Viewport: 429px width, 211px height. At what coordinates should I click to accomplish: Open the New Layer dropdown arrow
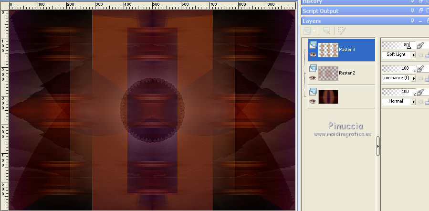tap(314, 31)
